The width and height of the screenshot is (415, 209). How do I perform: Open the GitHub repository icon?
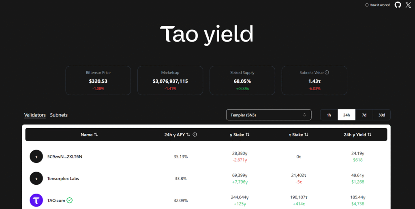[398, 5]
